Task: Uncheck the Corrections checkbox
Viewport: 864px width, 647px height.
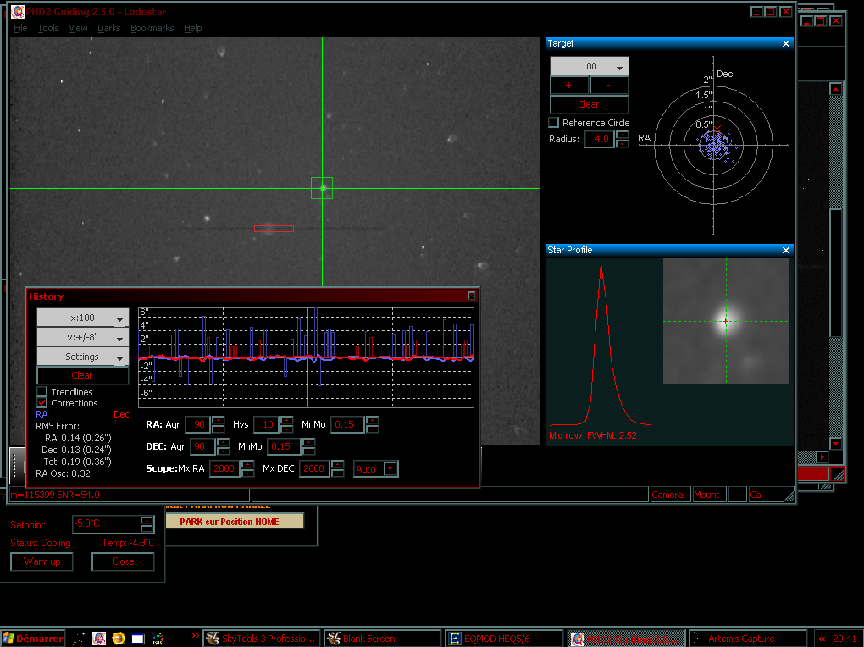Action: tap(42, 403)
